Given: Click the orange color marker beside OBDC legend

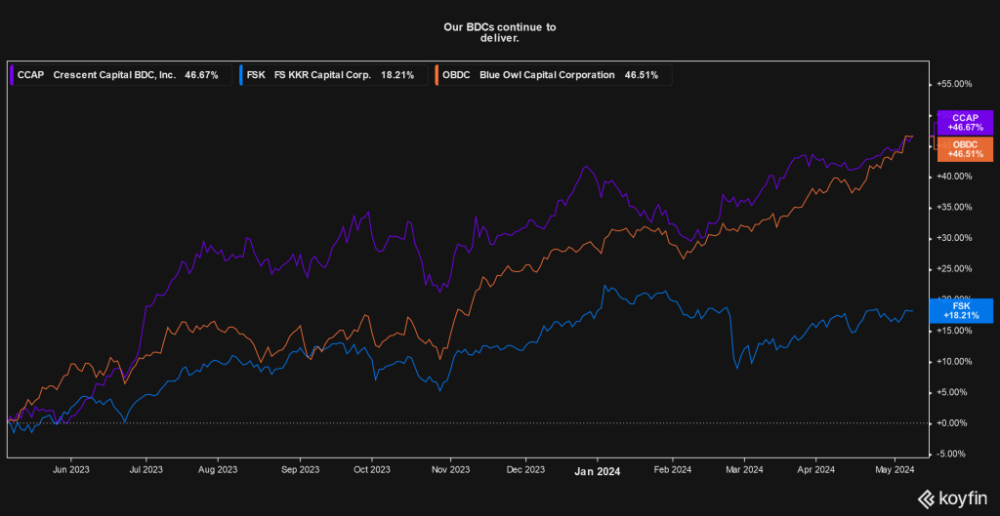Looking at the screenshot, I should (x=435, y=74).
